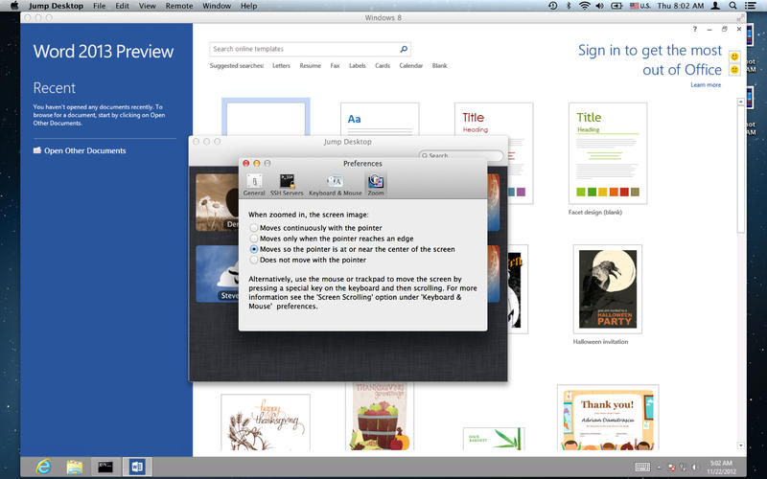This screenshot has width=767, height=479.
Task: Select the Zoom preferences pane
Action: [376, 185]
